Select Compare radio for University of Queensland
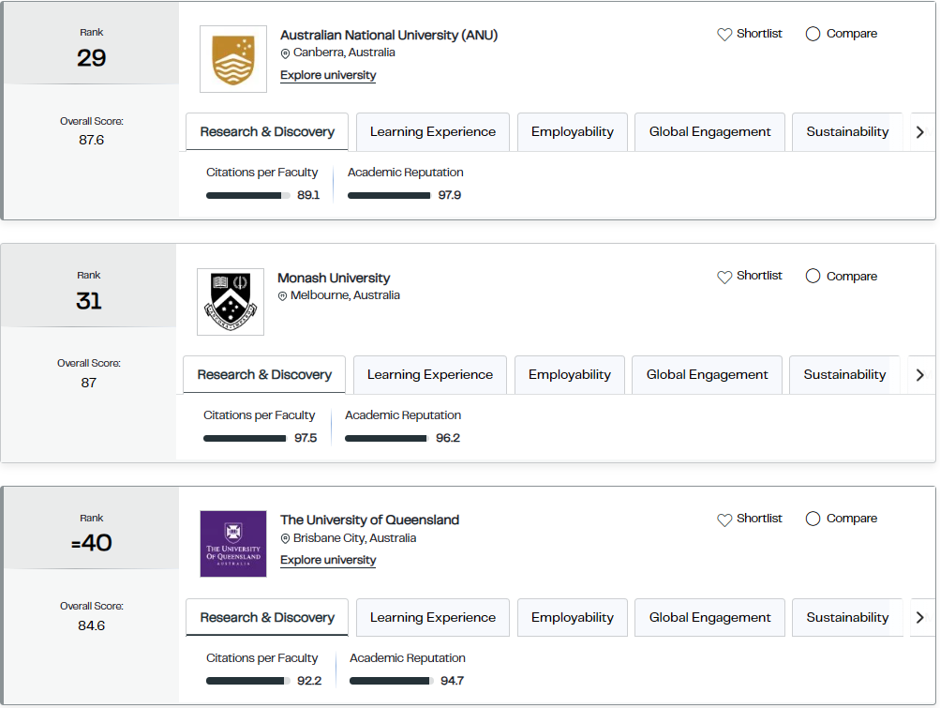This screenshot has height=708, width=940. [x=813, y=519]
